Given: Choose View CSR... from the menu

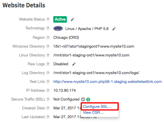Looking at the screenshot, I should (93, 113).
